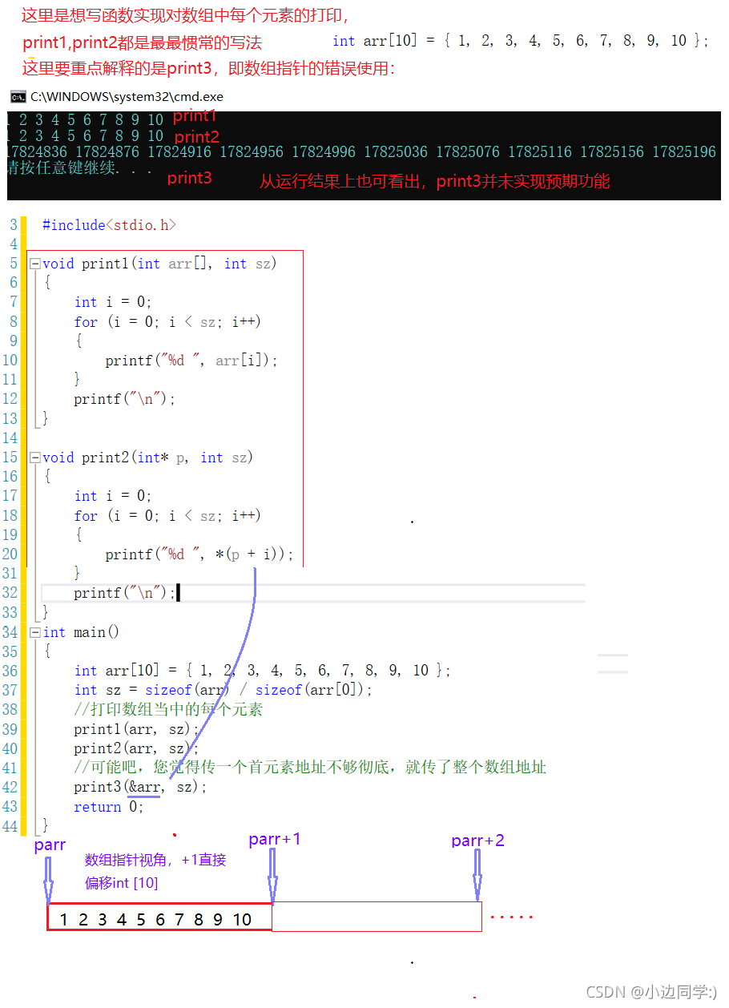Click the 'int sz = sizeof(arr) / sizeof(arr[0]);' line
729x1008 pixels.
[x=224, y=690]
